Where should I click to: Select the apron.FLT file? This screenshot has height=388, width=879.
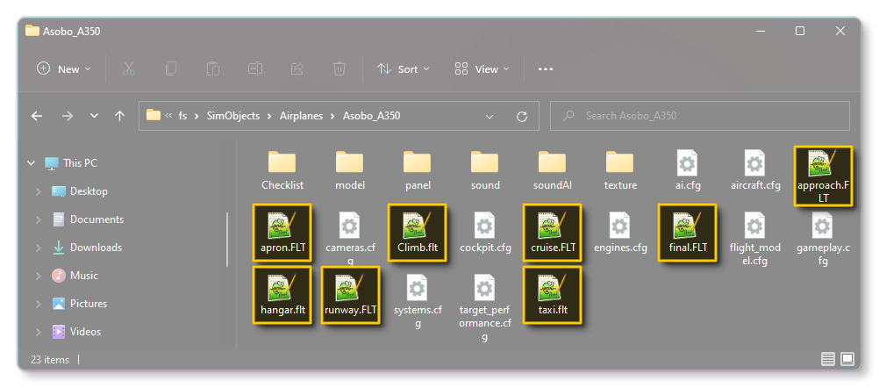coord(282,233)
